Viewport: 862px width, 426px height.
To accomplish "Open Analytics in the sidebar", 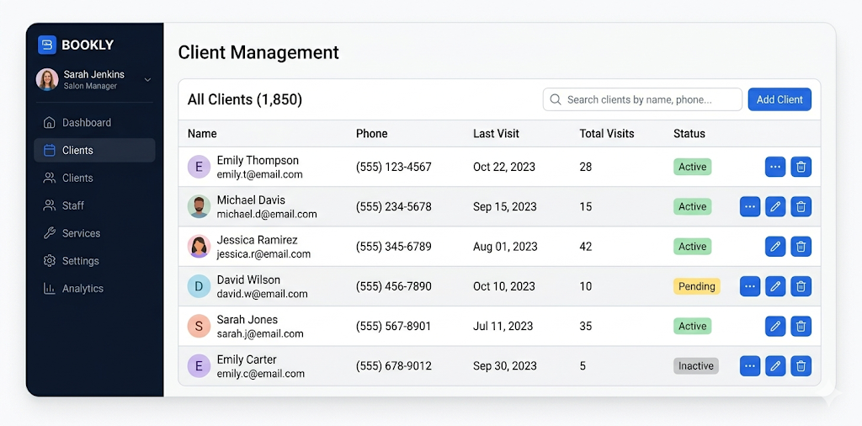I will 94,289.
